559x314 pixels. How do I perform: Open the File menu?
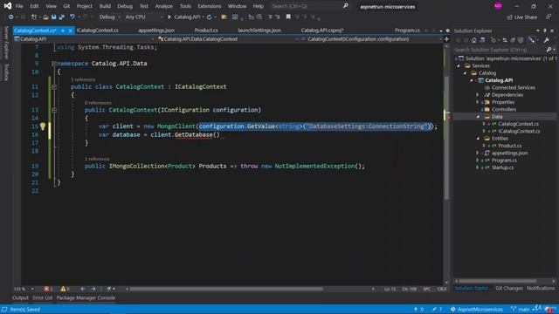coord(19,6)
